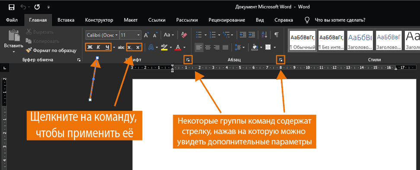Click the Increase indent icon
This screenshot has width=420, height=170.
pyautogui.click(x=252, y=35)
